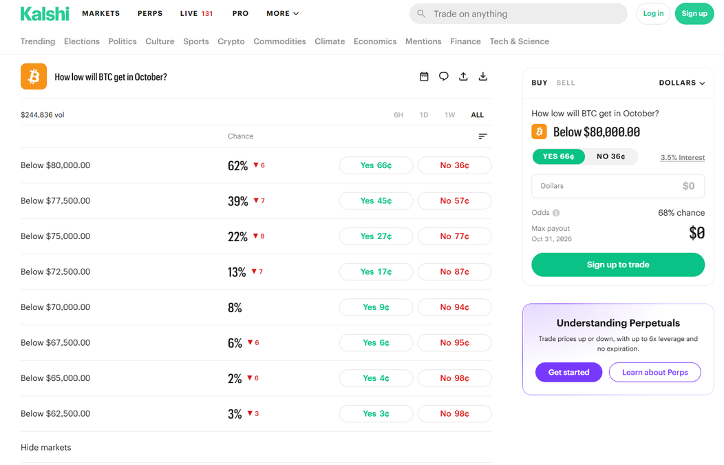724x465 pixels.
Task: Open the sort filter icon beside Chance
Action: (482, 136)
